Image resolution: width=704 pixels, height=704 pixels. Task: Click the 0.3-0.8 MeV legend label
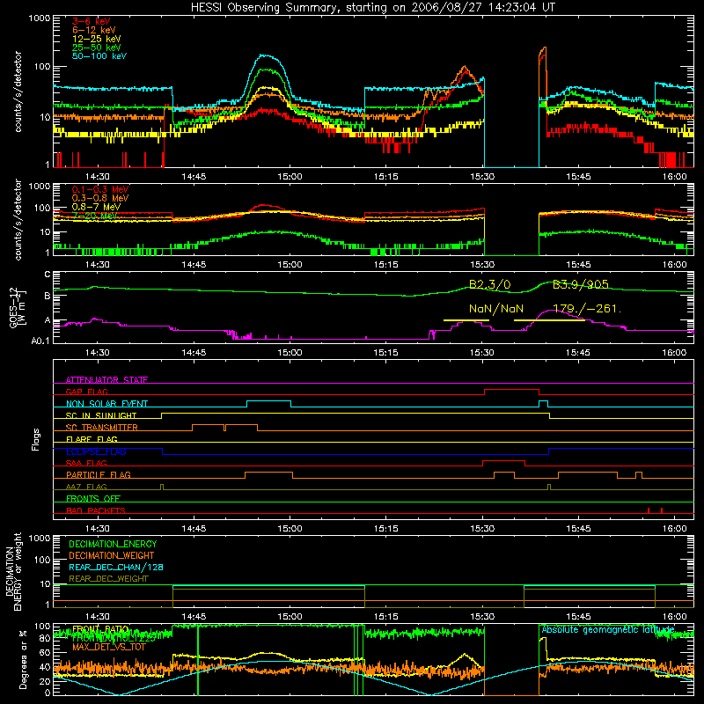click(99, 198)
